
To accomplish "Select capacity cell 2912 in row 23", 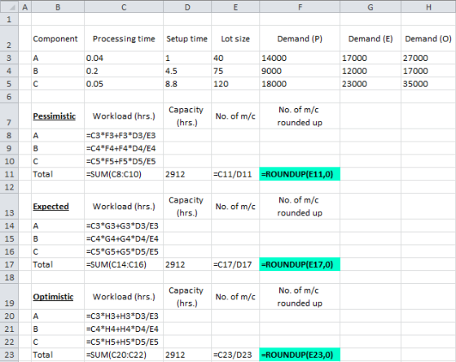I will click(187, 355).
